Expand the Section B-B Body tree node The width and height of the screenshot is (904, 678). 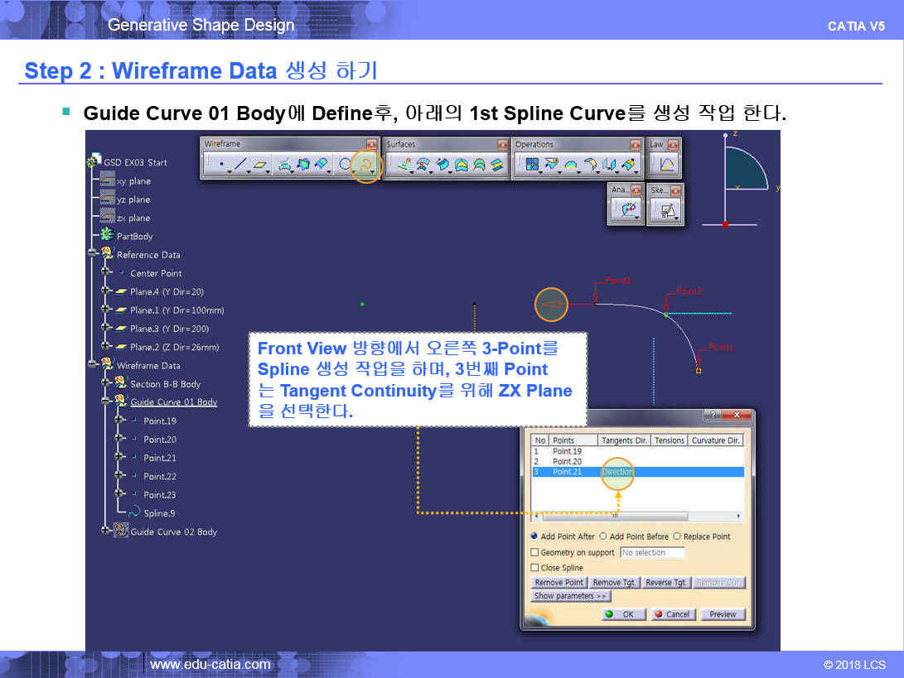click(106, 384)
